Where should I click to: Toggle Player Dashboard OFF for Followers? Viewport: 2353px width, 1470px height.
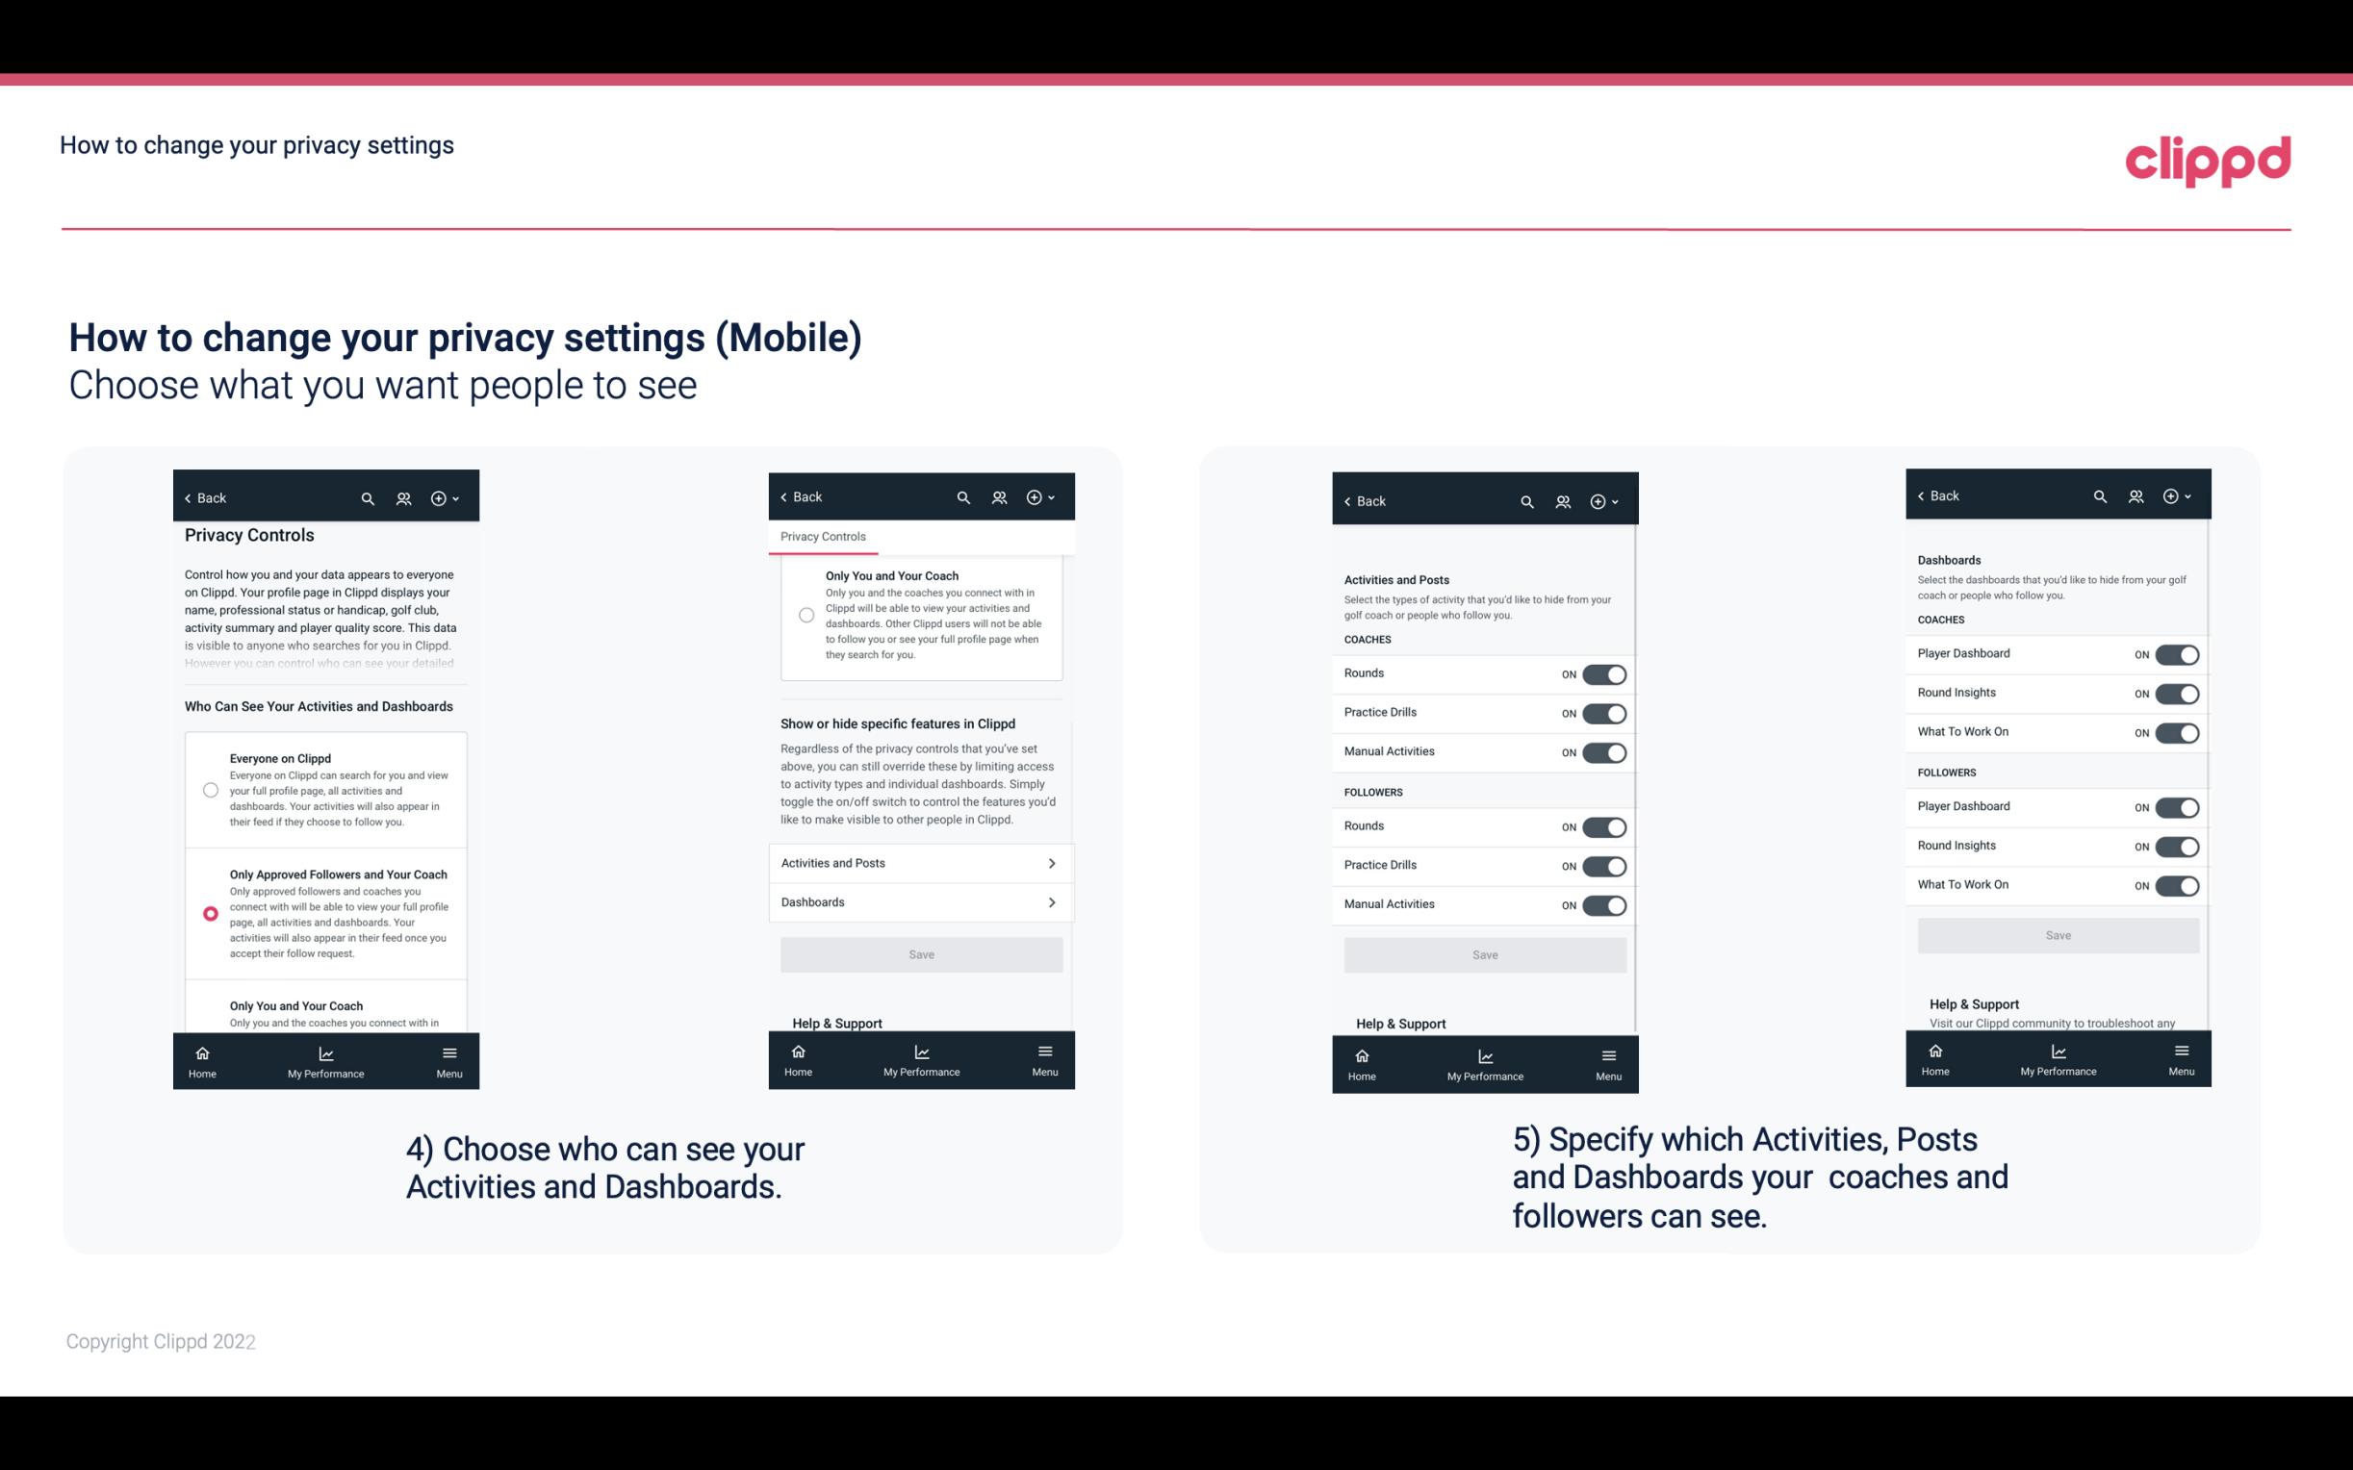(x=2175, y=806)
